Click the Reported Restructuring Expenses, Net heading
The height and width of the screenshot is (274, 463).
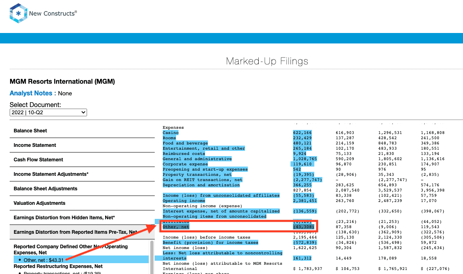58,266
